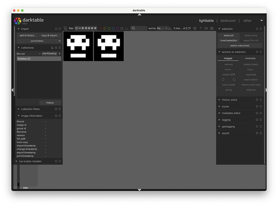Toggle the red color label filter
The width and height of the screenshot is (278, 206).
point(101,28)
